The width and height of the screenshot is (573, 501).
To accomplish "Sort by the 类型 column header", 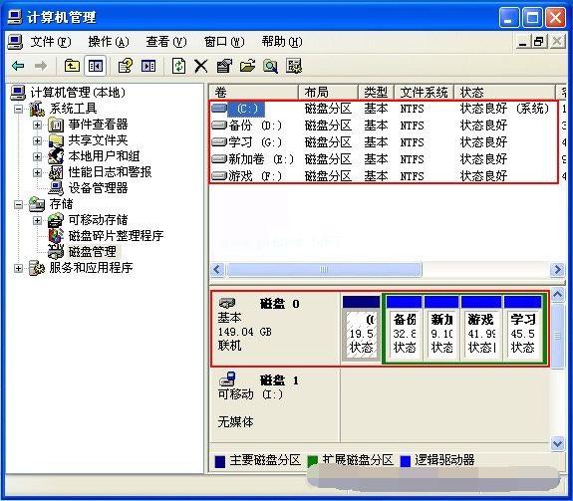I will tap(376, 92).
